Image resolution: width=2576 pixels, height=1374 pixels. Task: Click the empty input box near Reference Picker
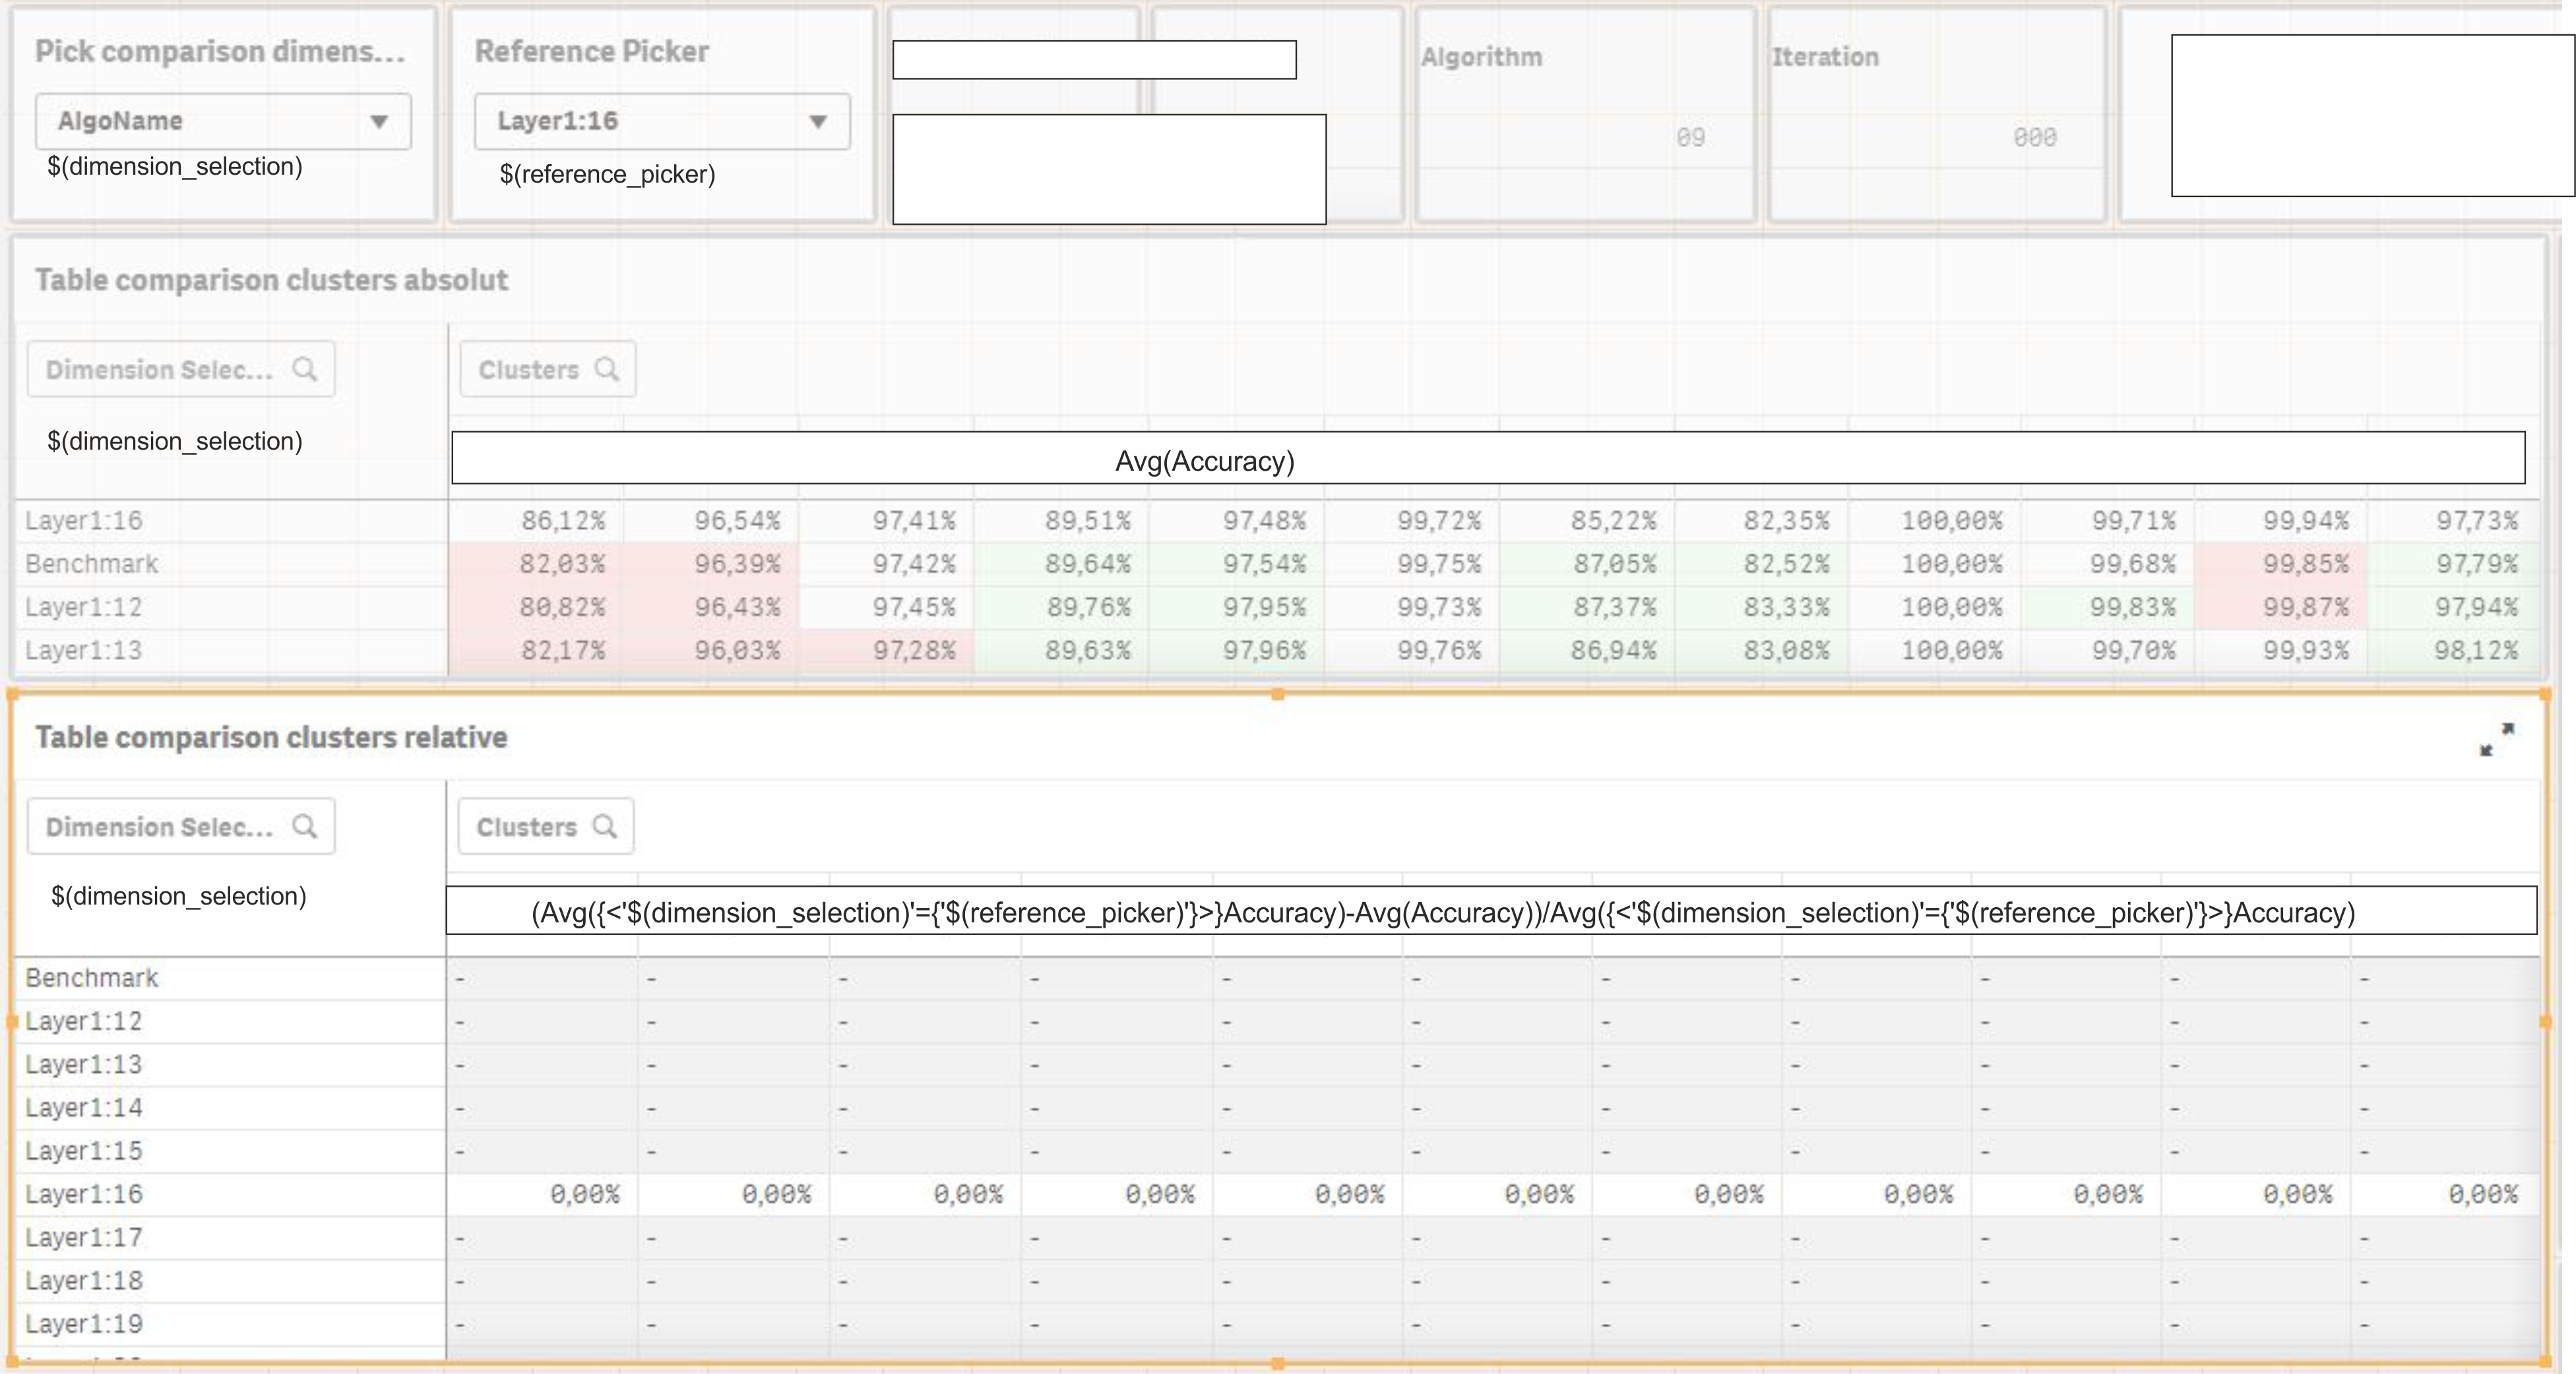(x=1094, y=60)
